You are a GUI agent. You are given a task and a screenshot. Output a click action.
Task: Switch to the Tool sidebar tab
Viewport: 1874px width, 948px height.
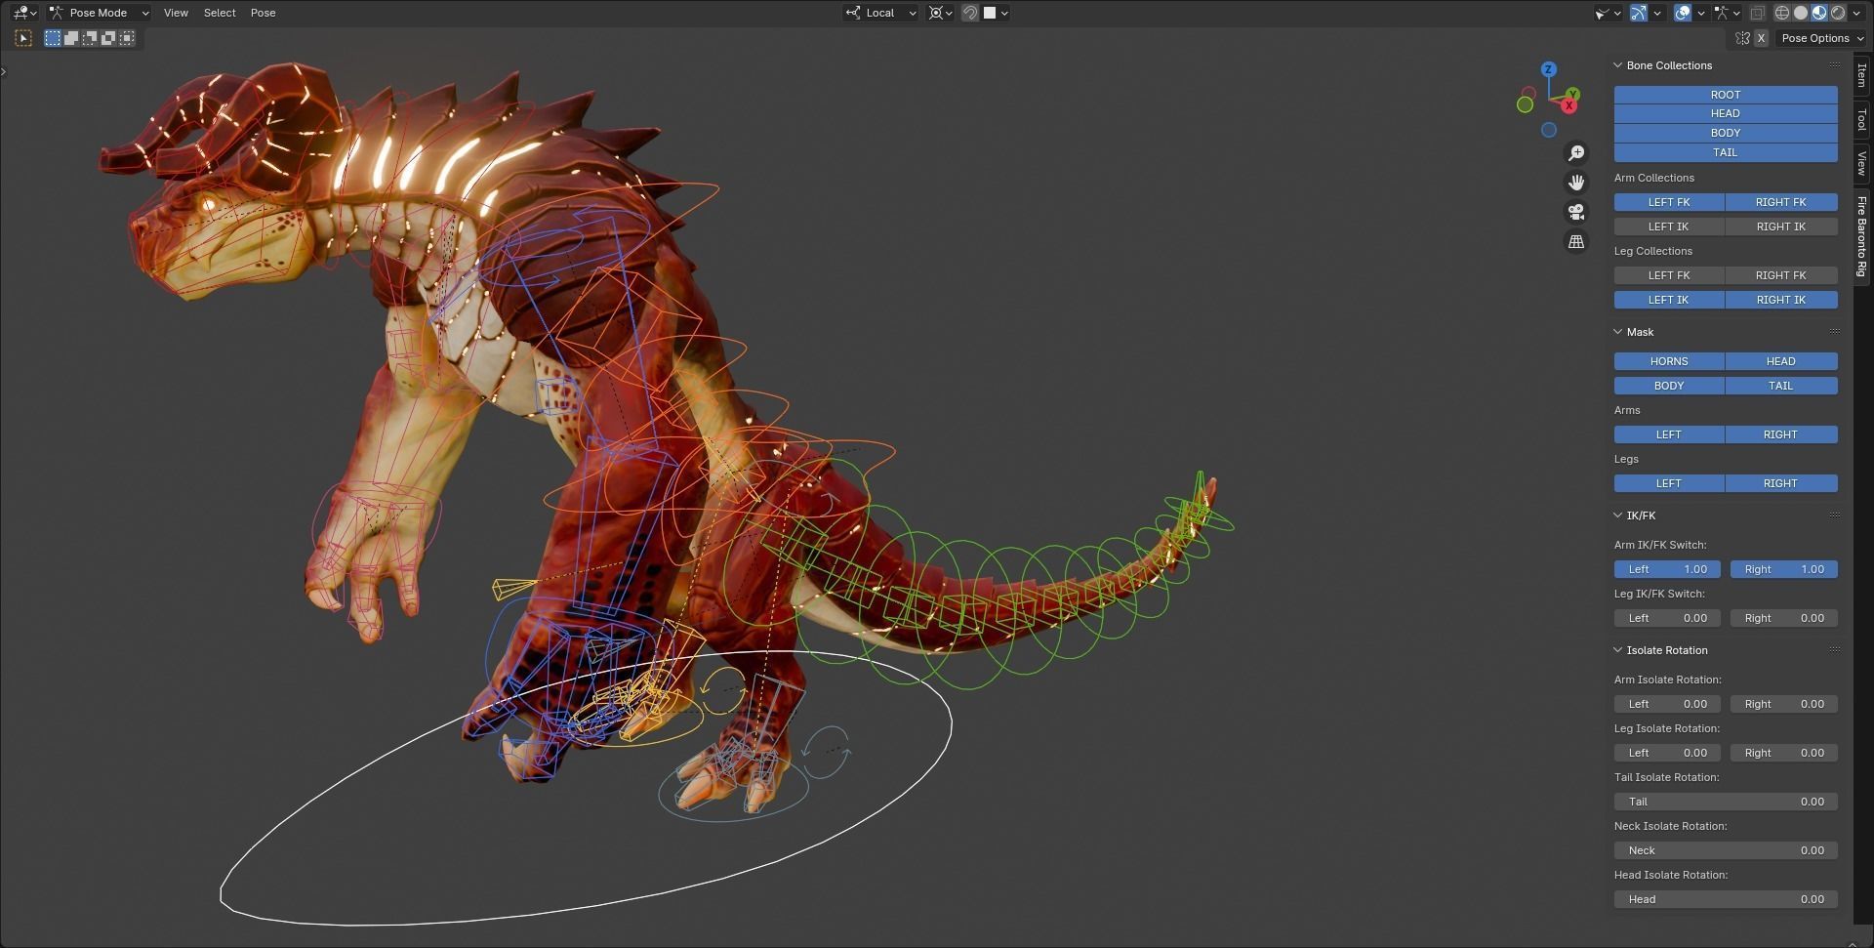[1862, 120]
